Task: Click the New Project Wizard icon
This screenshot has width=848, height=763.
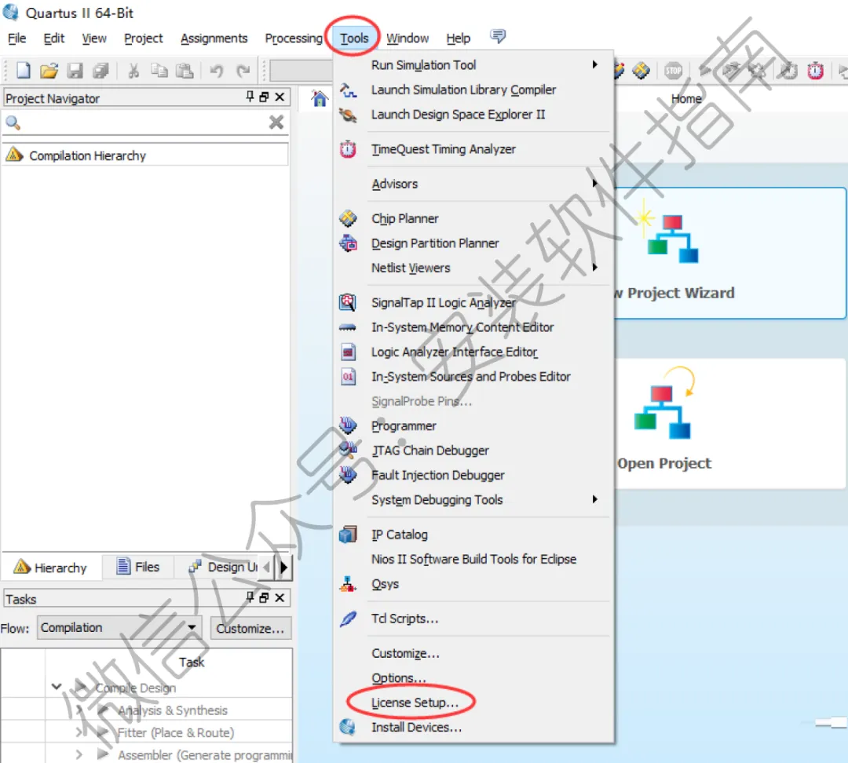Action: pyautogui.click(x=667, y=232)
